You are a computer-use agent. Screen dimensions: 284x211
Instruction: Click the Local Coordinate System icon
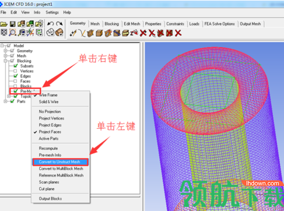click(x=30, y=33)
